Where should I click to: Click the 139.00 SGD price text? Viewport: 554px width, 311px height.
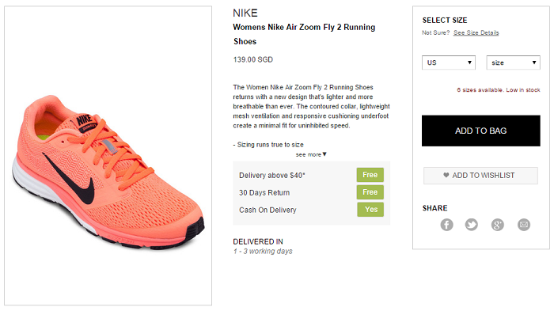coord(253,59)
